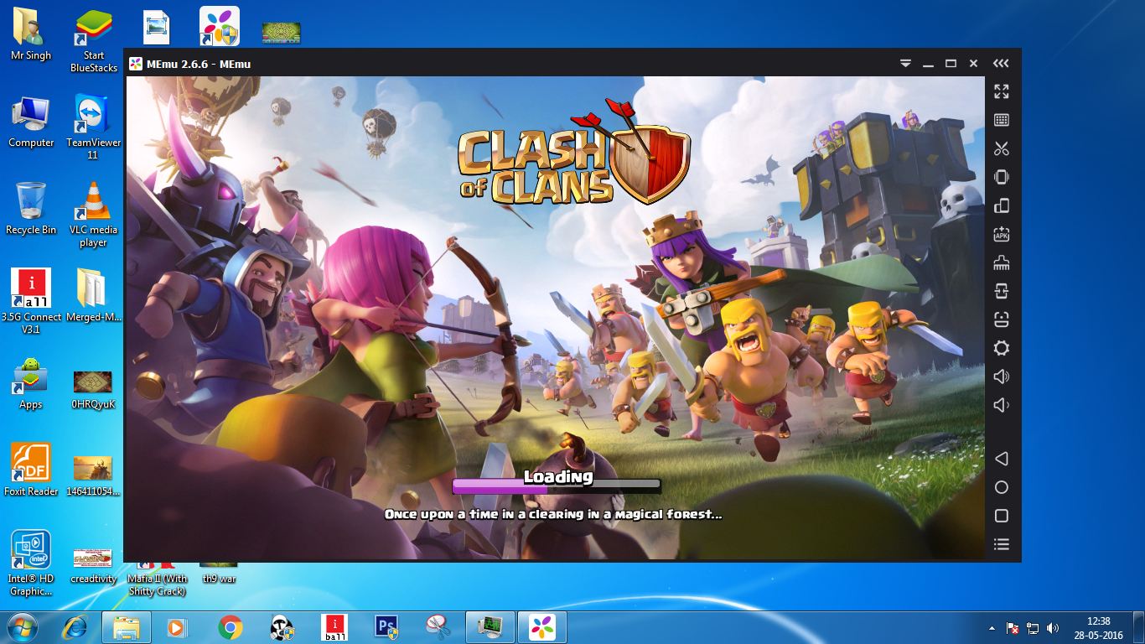Open the sidebar list menu icon

(x=1002, y=543)
